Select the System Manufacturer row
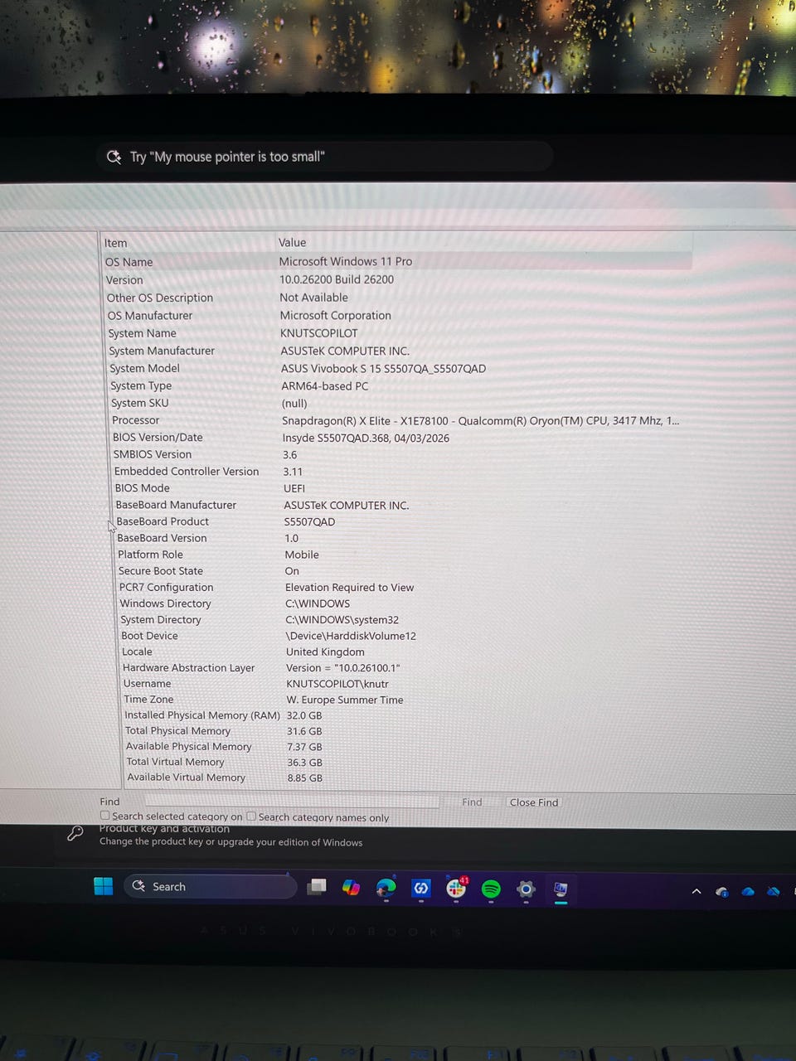This screenshot has height=1061, width=796. [401, 351]
